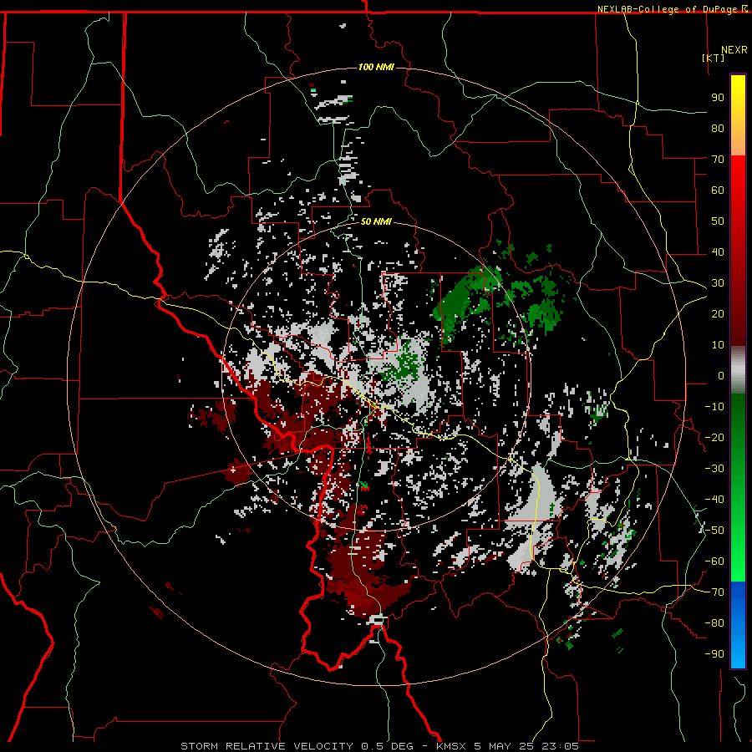Click the -50 scale value
This screenshot has height=752, width=752.
714,530
